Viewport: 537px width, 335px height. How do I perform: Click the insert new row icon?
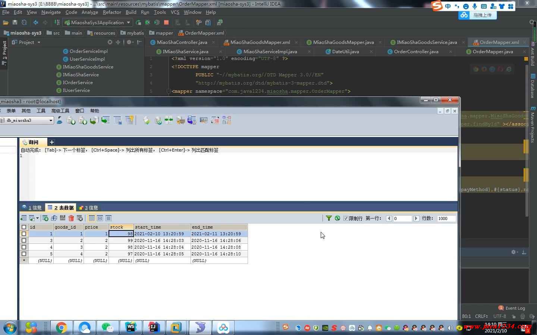point(45,218)
